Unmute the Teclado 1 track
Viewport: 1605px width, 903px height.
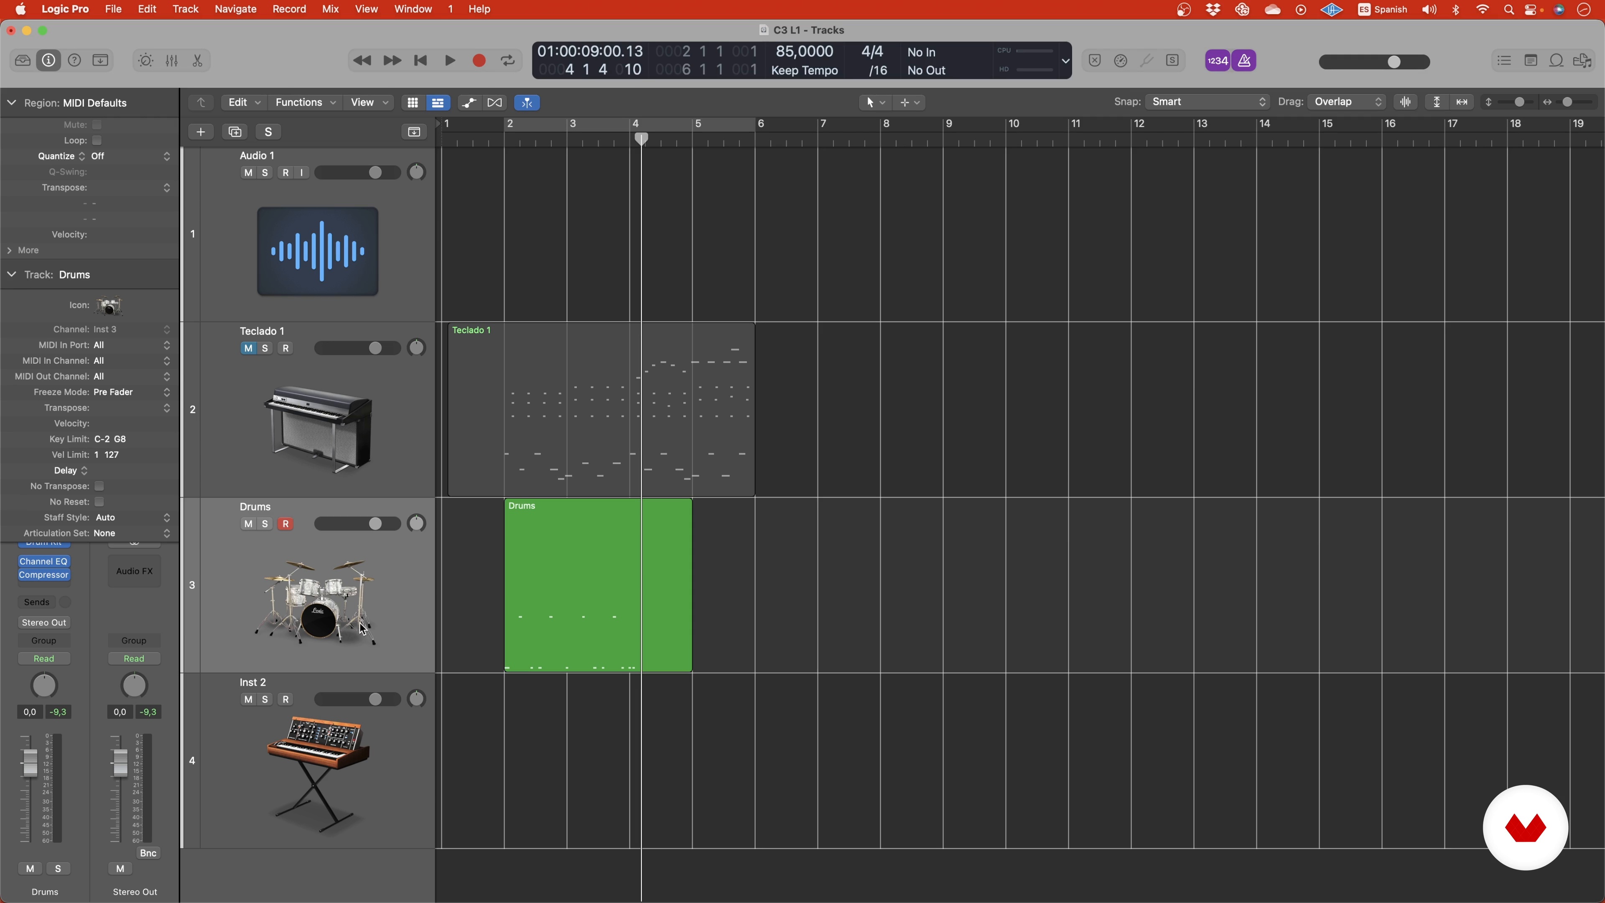coord(248,348)
